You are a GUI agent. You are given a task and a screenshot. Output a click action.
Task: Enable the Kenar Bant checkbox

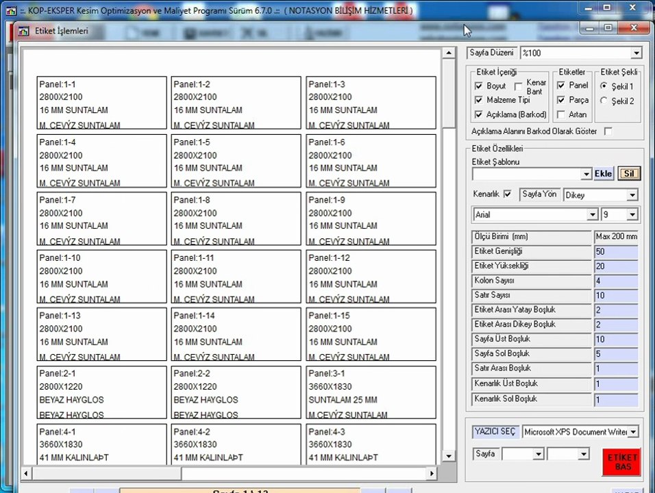pyautogui.click(x=519, y=86)
